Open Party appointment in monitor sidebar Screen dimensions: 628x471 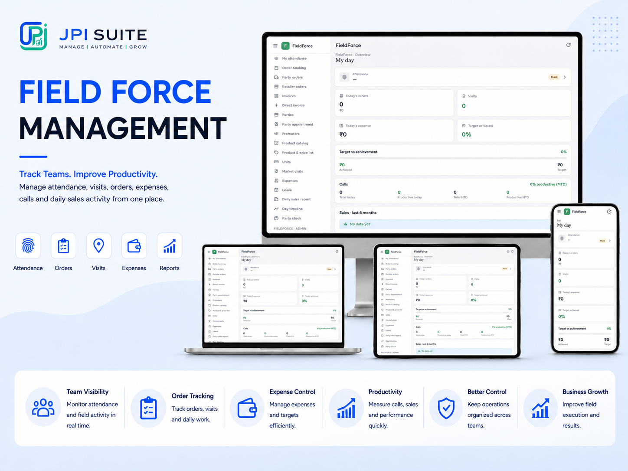pyautogui.click(x=298, y=124)
